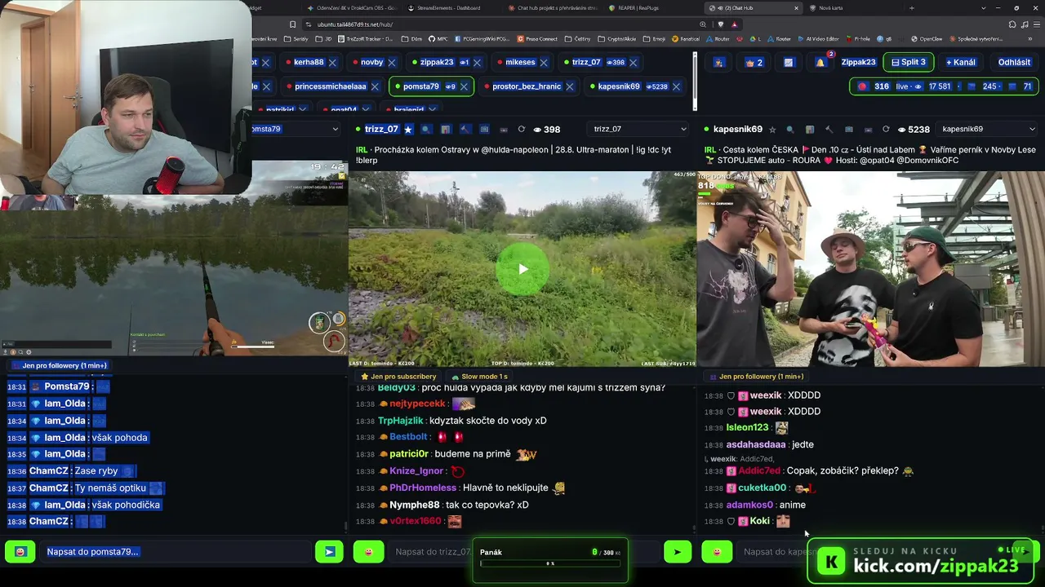This screenshot has width=1045, height=587.
Task: Close the kapesnik69 channel tab
Action: [x=676, y=86]
